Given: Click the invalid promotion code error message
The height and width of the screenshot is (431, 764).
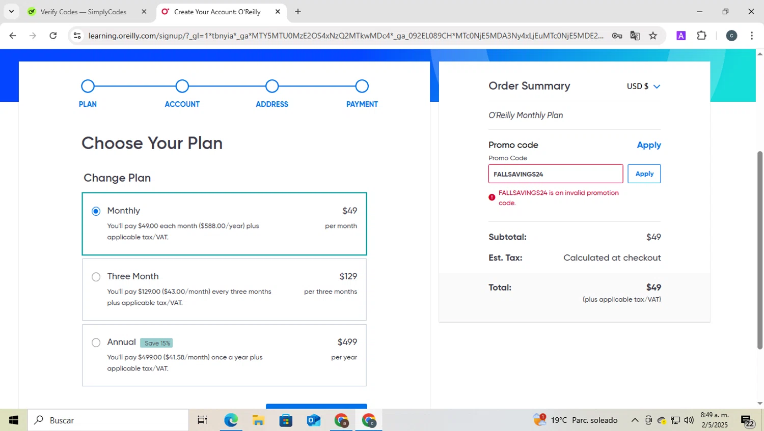Looking at the screenshot, I should [559, 198].
